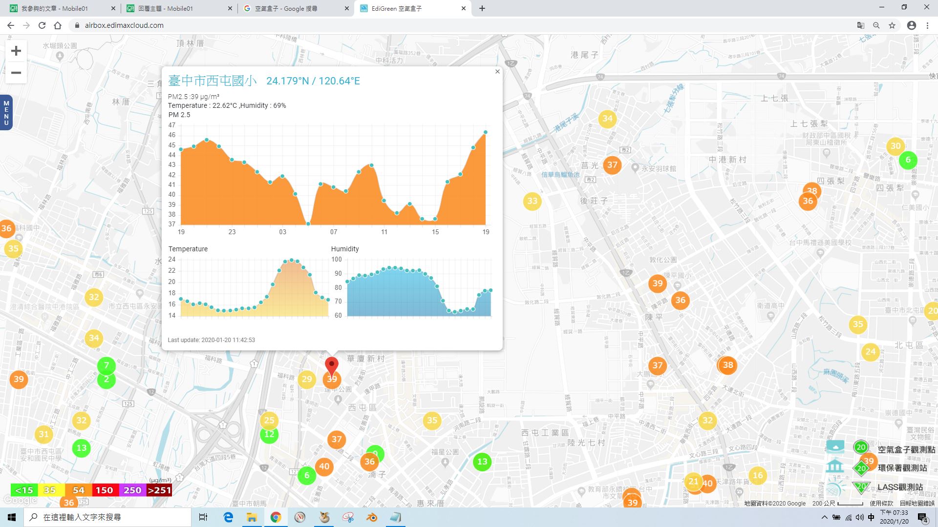The image size is (938, 527).
Task: Select the green 12 sensor marker
Action: point(269,434)
